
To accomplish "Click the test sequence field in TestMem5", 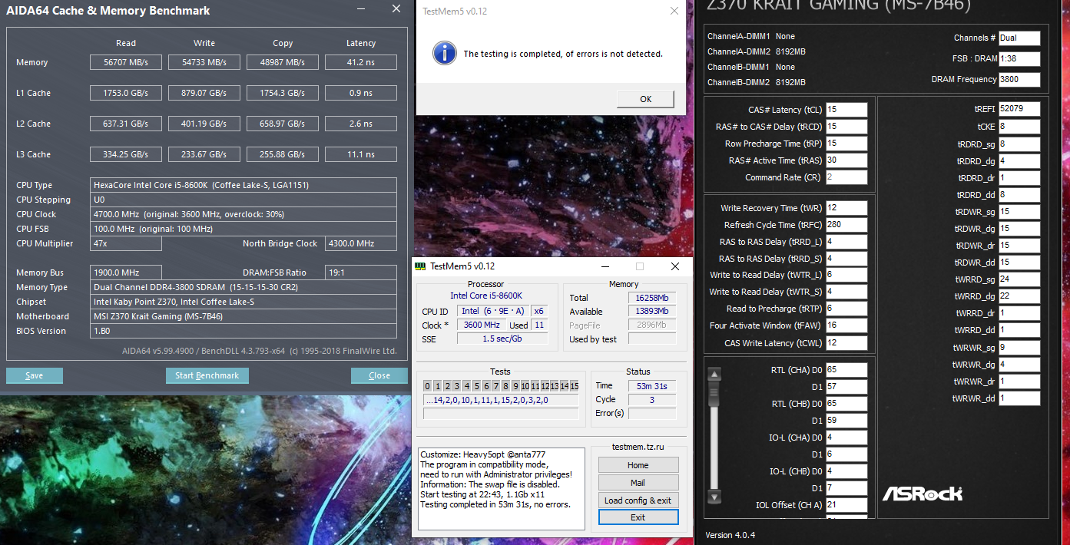I will click(501, 400).
